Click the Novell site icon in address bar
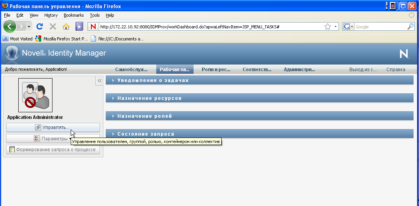Screen dimensions: 419x206 point(93,27)
